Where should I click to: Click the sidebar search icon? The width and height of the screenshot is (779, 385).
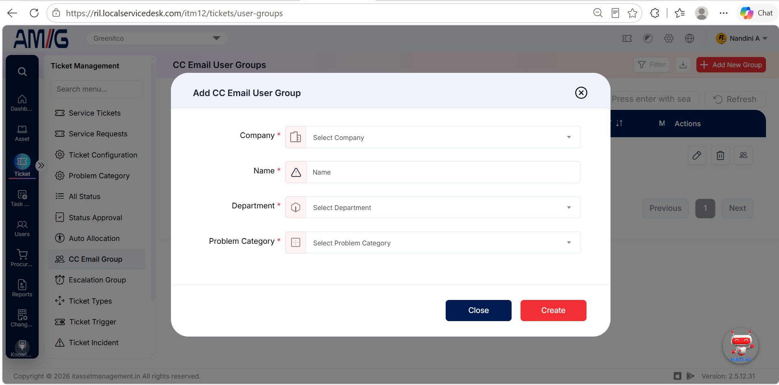[22, 72]
